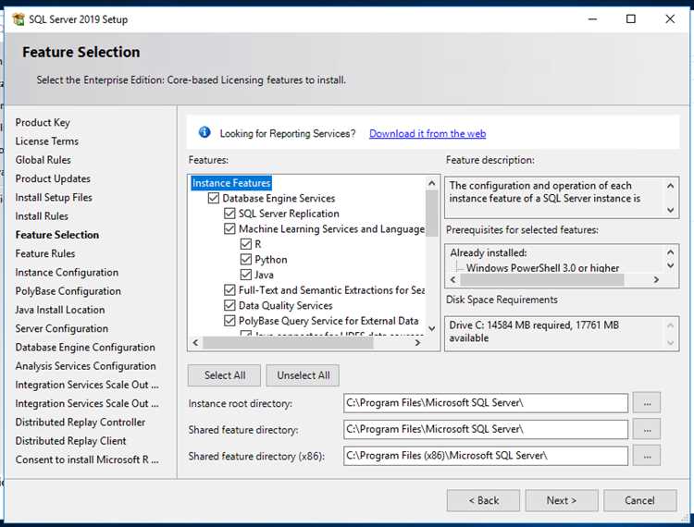694x527 pixels.
Task: Select Install Rules step in sidebar
Action: (x=42, y=216)
